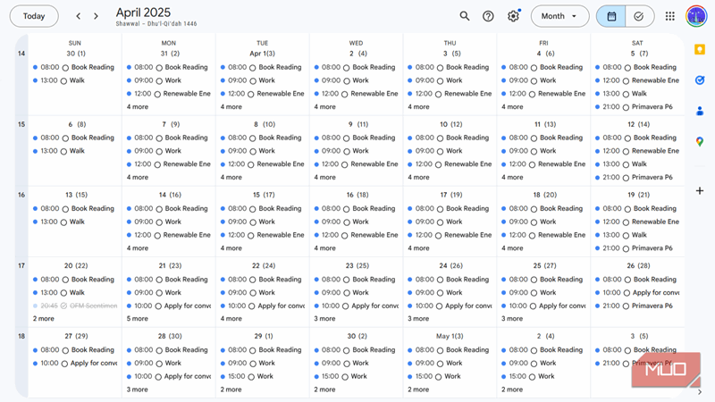The height and width of the screenshot is (402, 715).
Task: Open Google Maps in side panel
Action: [x=700, y=142]
